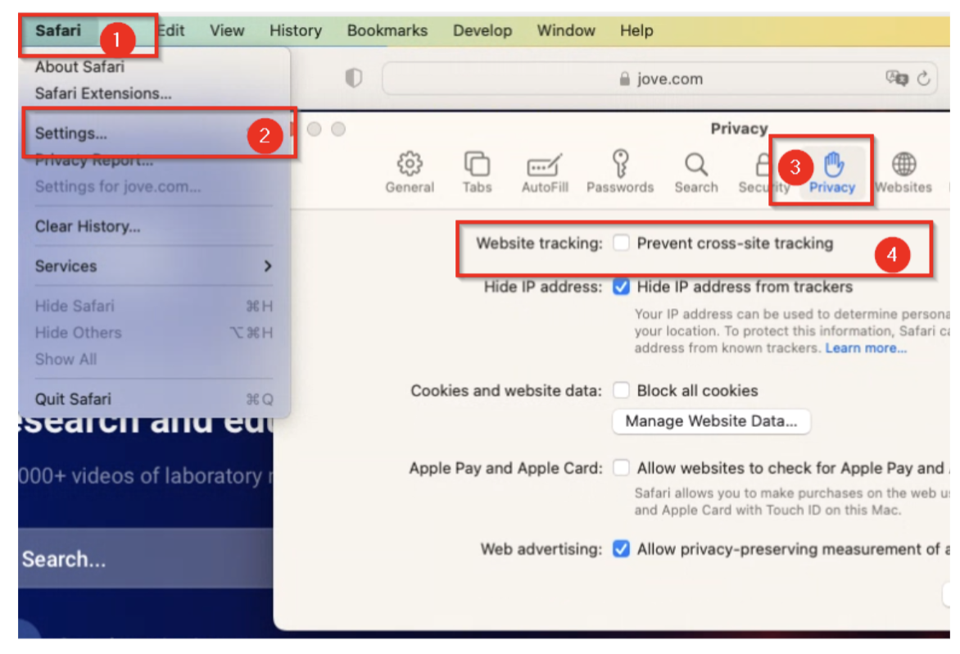Click the jove.com address bar
This screenshot has height=654, width=960.
(659, 79)
